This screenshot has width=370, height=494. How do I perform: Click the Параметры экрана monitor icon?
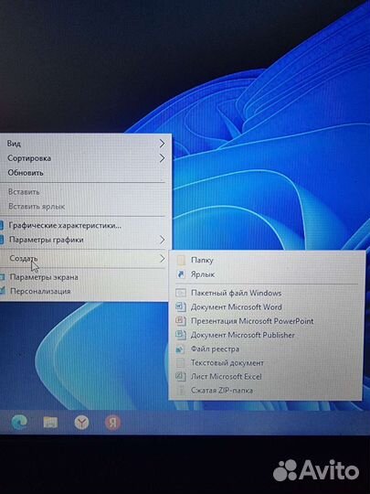(2, 277)
